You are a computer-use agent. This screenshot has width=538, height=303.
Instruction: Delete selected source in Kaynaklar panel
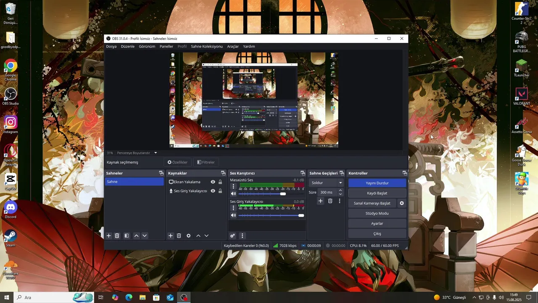click(x=179, y=236)
